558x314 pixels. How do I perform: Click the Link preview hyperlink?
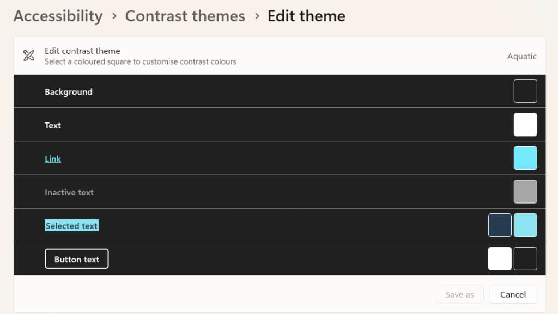[x=53, y=159]
